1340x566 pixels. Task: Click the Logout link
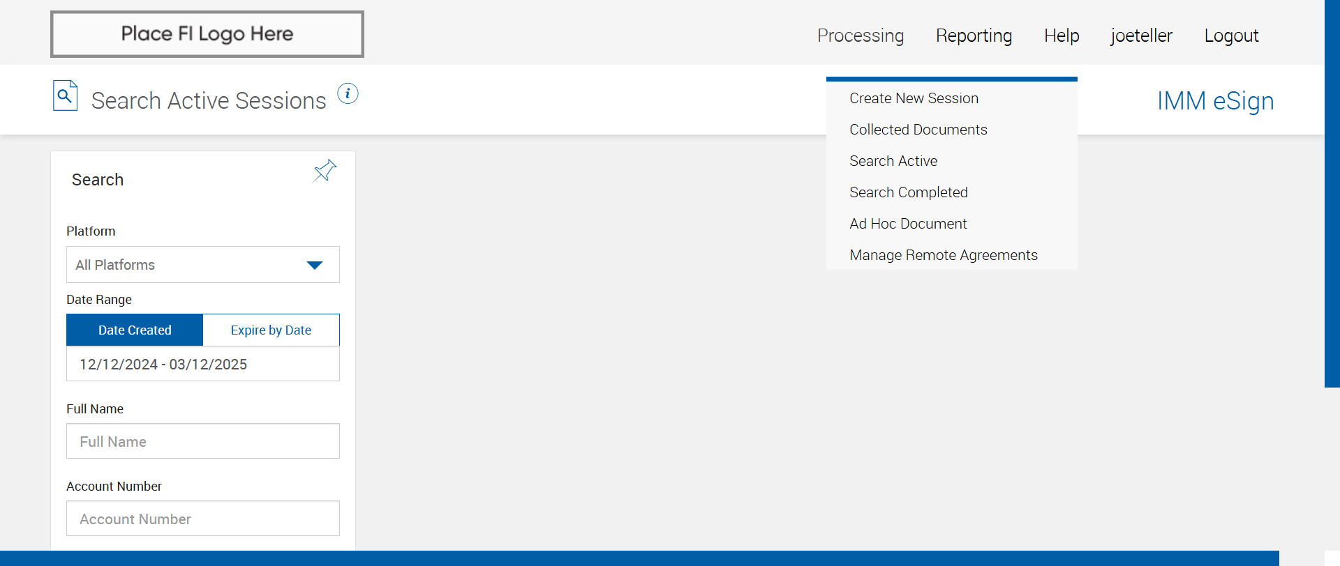click(1231, 36)
